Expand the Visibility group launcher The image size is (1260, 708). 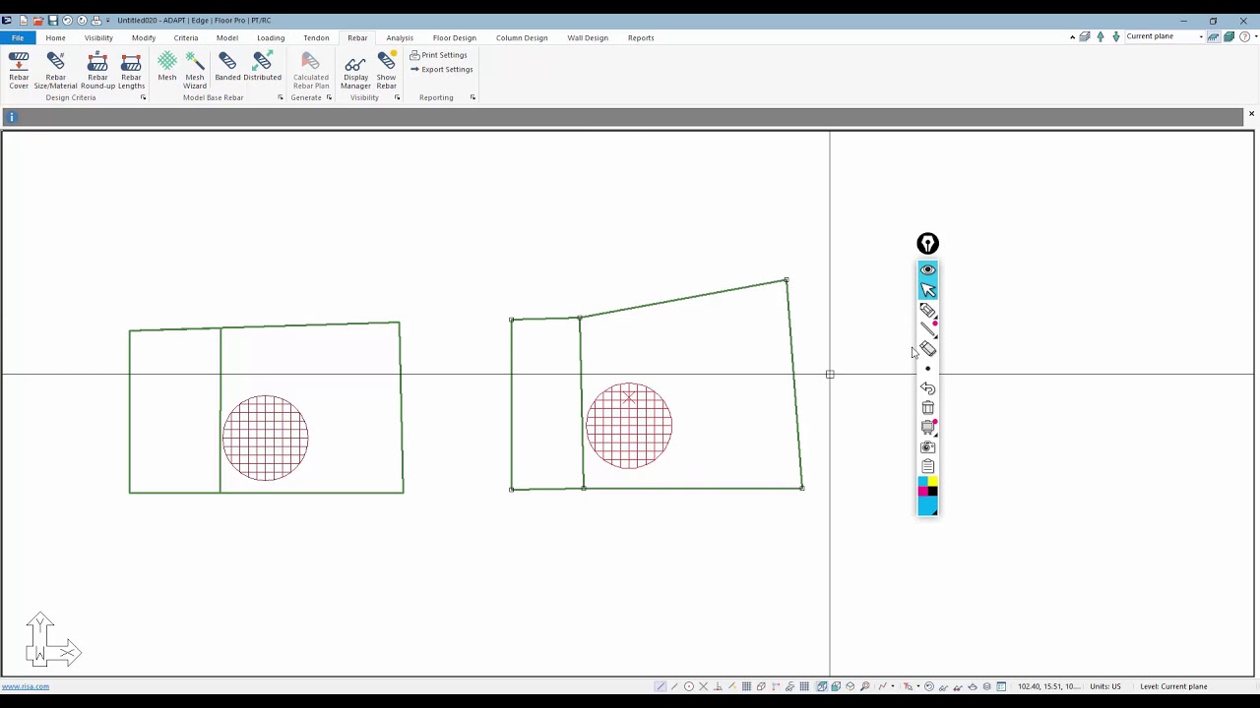coord(397,97)
